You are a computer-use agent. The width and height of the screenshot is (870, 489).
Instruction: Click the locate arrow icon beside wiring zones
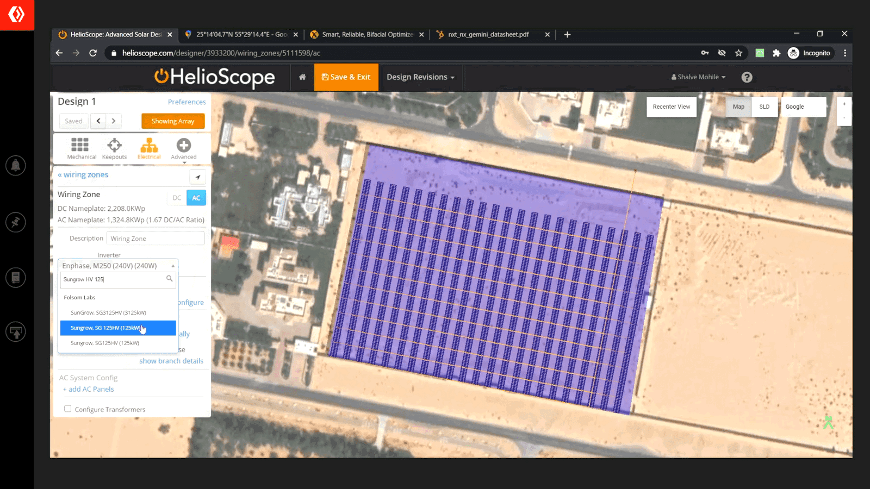pyautogui.click(x=198, y=177)
